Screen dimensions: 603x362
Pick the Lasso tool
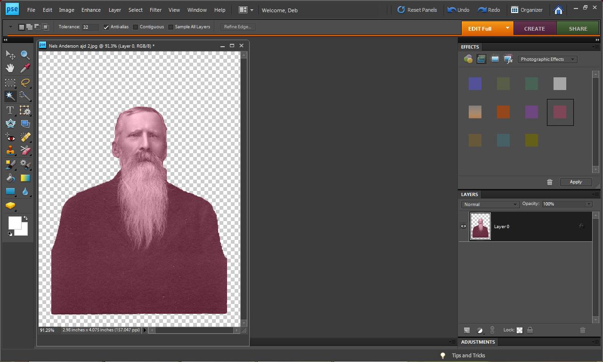point(25,82)
